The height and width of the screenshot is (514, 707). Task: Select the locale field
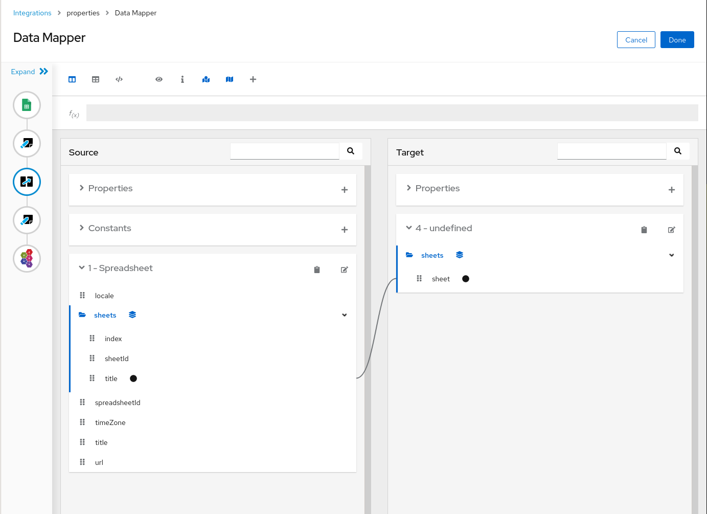click(104, 296)
